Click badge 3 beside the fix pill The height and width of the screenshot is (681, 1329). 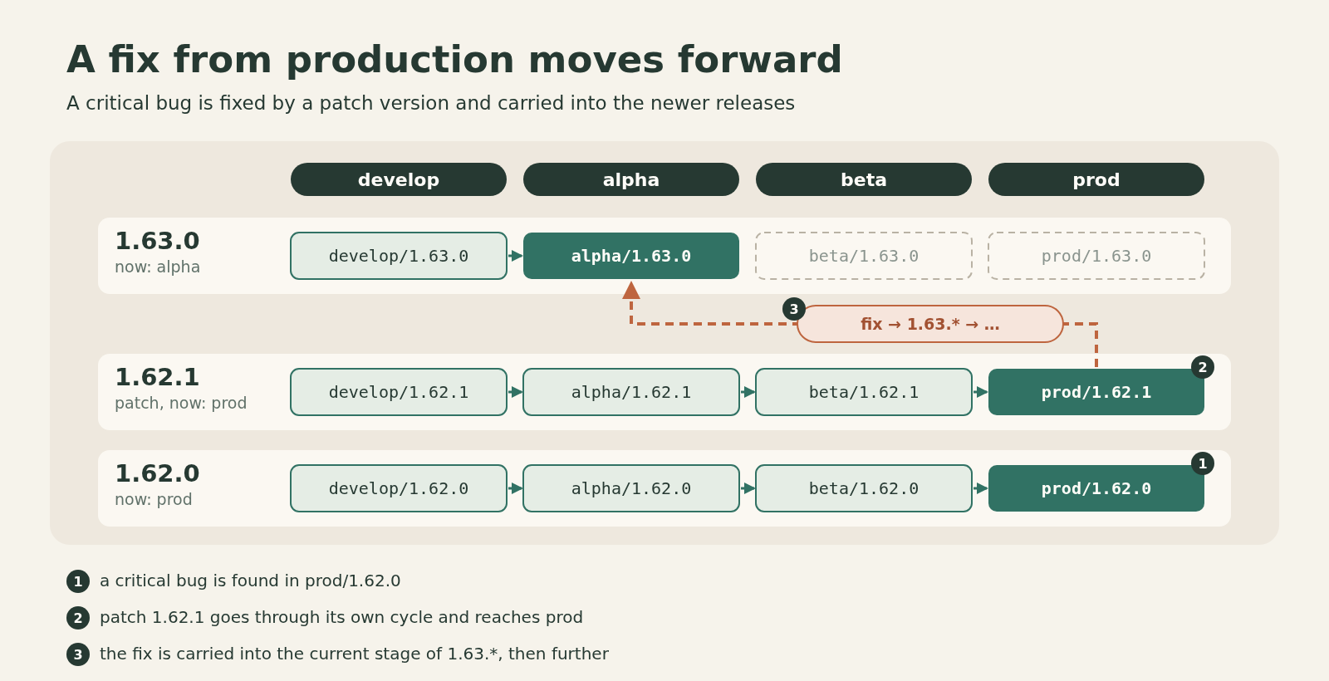coord(794,309)
